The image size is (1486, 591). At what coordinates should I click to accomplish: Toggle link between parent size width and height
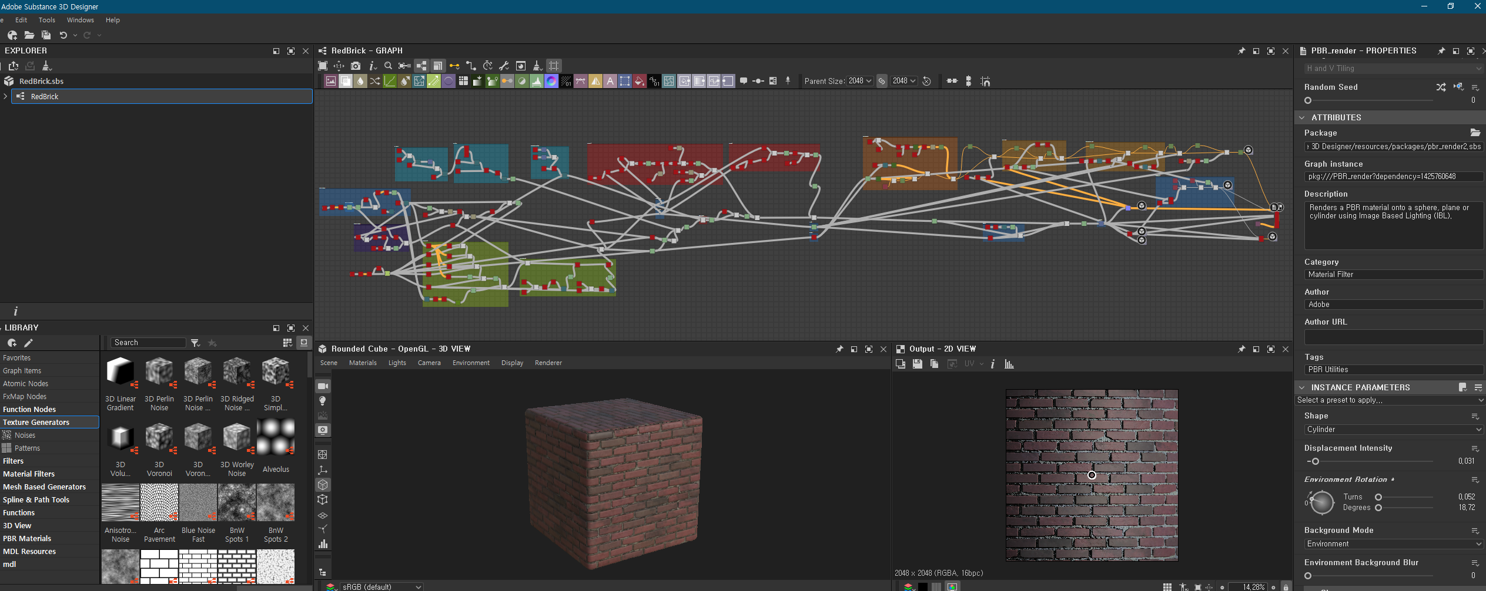pos(882,81)
